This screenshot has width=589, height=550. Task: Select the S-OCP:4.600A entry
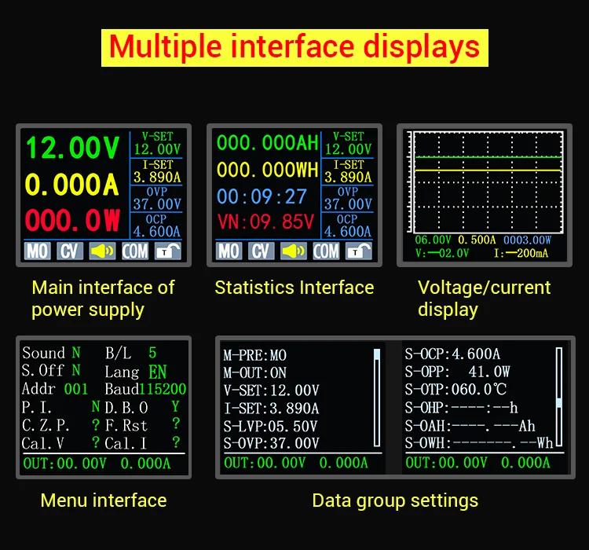pos(453,354)
